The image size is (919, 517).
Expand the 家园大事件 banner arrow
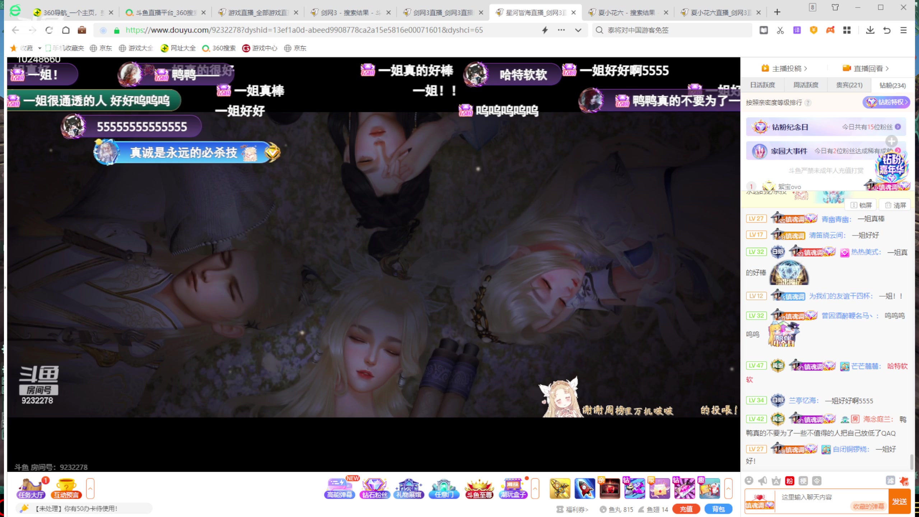coord(898,150)
